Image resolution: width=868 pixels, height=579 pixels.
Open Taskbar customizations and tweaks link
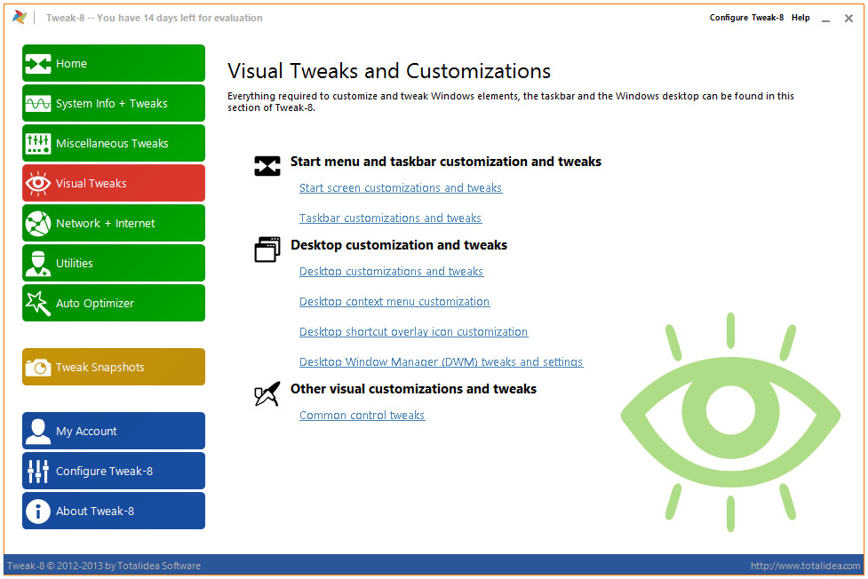pyautogui.click(x=390, y=218)
